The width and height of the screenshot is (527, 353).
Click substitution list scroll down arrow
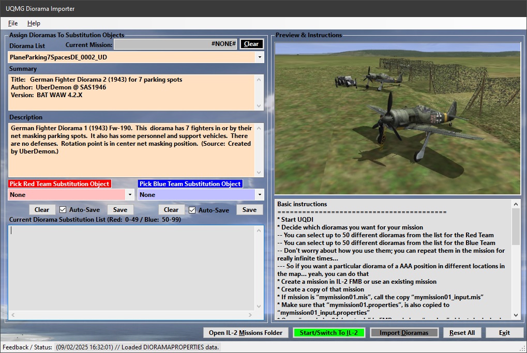point(259,306)
